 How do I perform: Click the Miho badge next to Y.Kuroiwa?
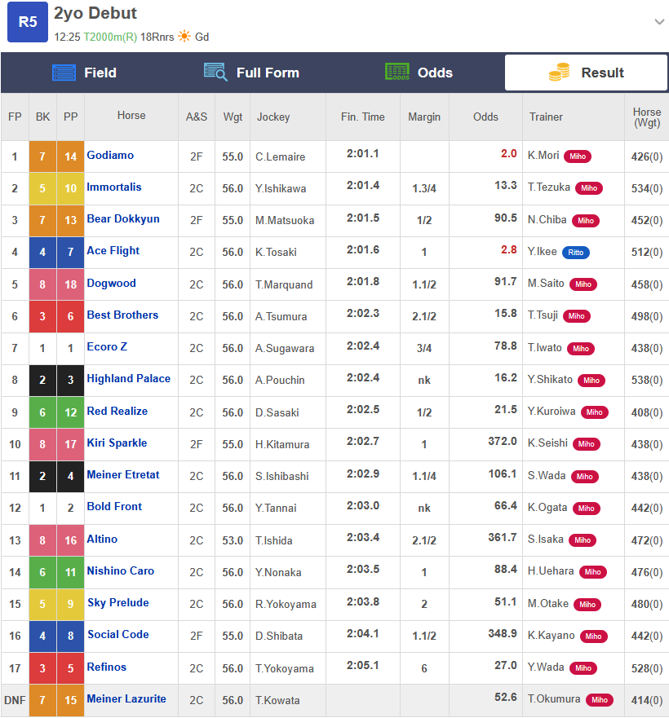[x=594, y=412]
